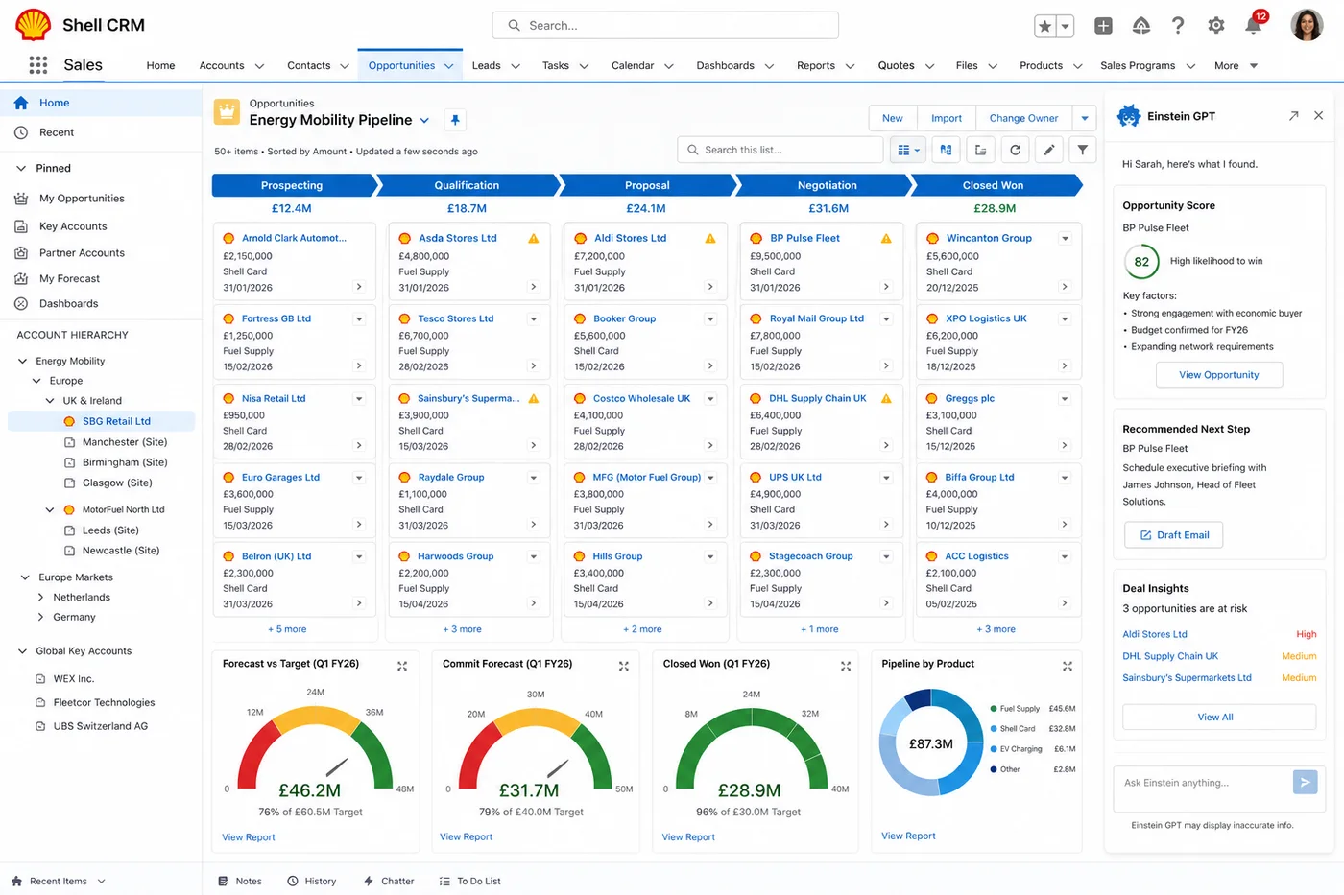Open the app launcher grid

37,65
